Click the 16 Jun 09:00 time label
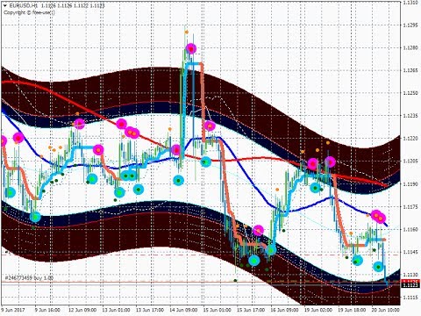This screenshot has height=316, width=421. 284,310
